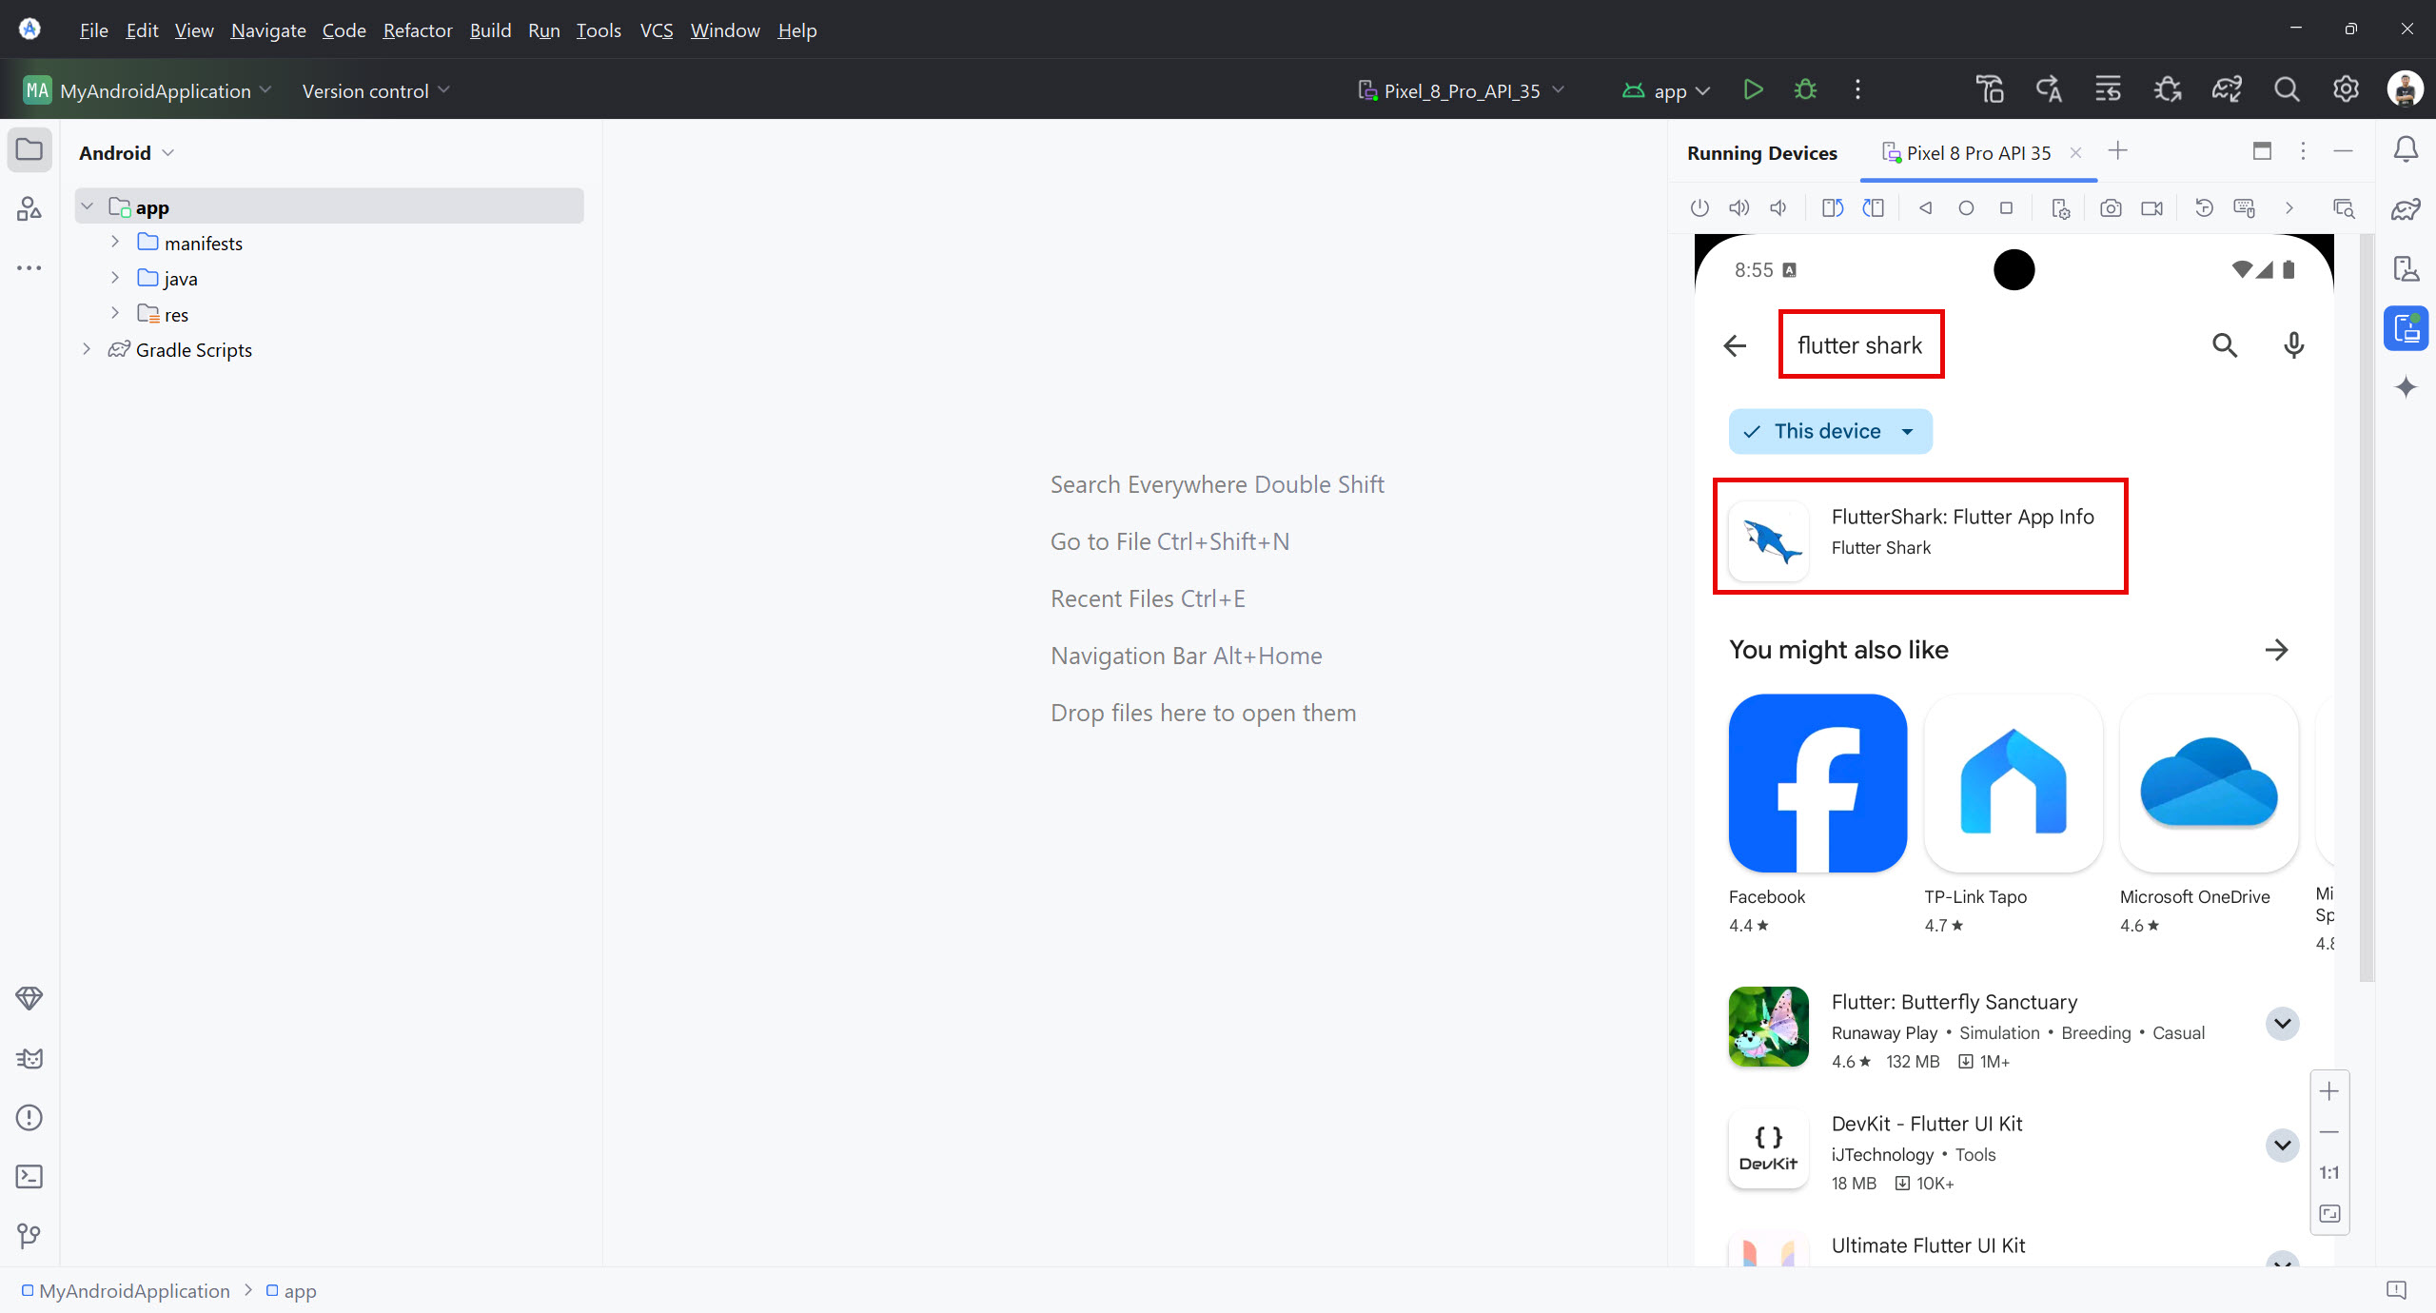Run the app with green play button
The width and height of the screenshot is (2436, 1313).
click(1753, 89)
